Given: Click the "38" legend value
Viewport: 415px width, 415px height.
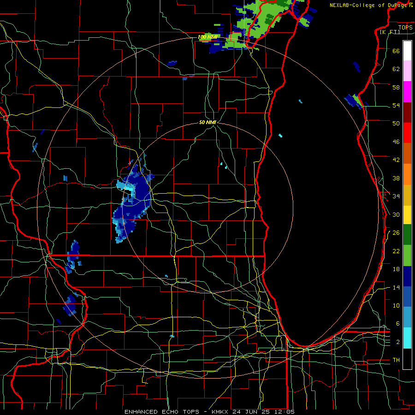Looking at the screenshot, I should click(x=396, y=178).
